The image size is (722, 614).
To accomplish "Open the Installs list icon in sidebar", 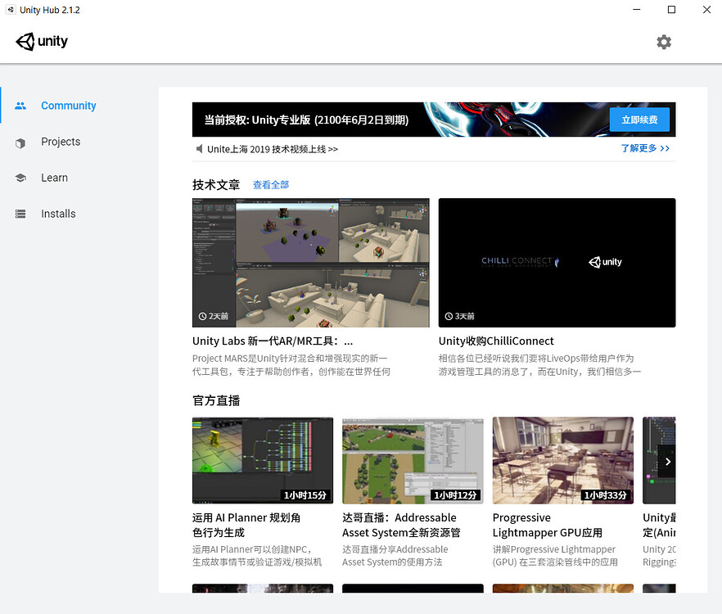I will point(20,214).
